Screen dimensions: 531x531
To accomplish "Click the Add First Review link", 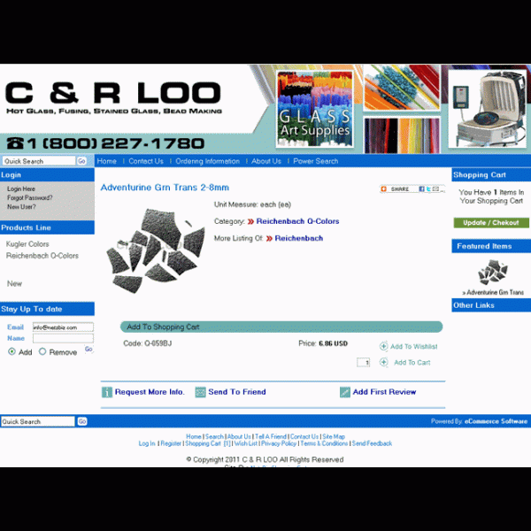I will click(384, 392).
